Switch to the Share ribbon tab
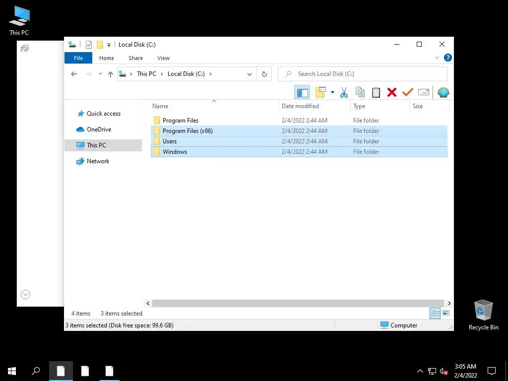This screenshot has width=508, height=381. click(x=135, y=58)
